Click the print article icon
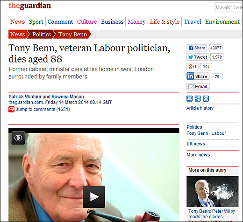The height and width of the screenshot is (222, 243). click(x=190, y=98)
